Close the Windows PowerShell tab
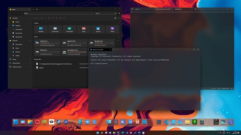 click(x=110, y=50)
